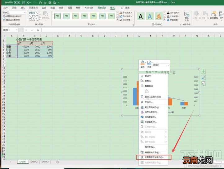
Task: Expand the shapes gallery more arrow
Action: coord(40,19)
